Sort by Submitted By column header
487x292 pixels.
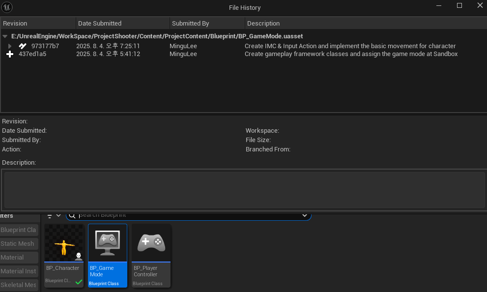tap(207, 23)
